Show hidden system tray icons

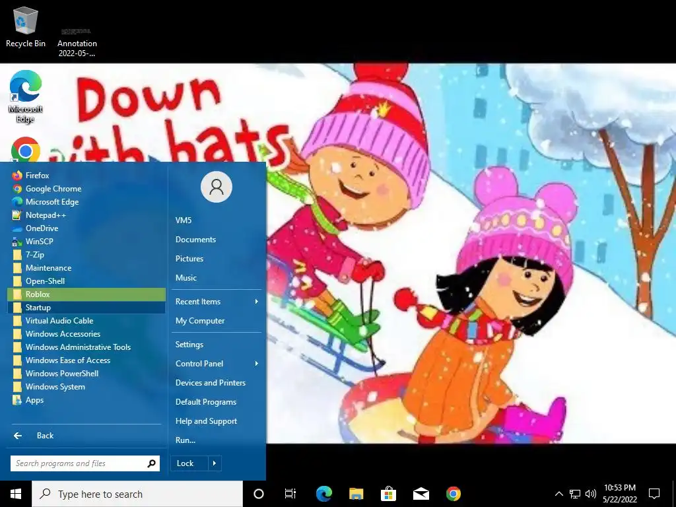click(558, 494)
